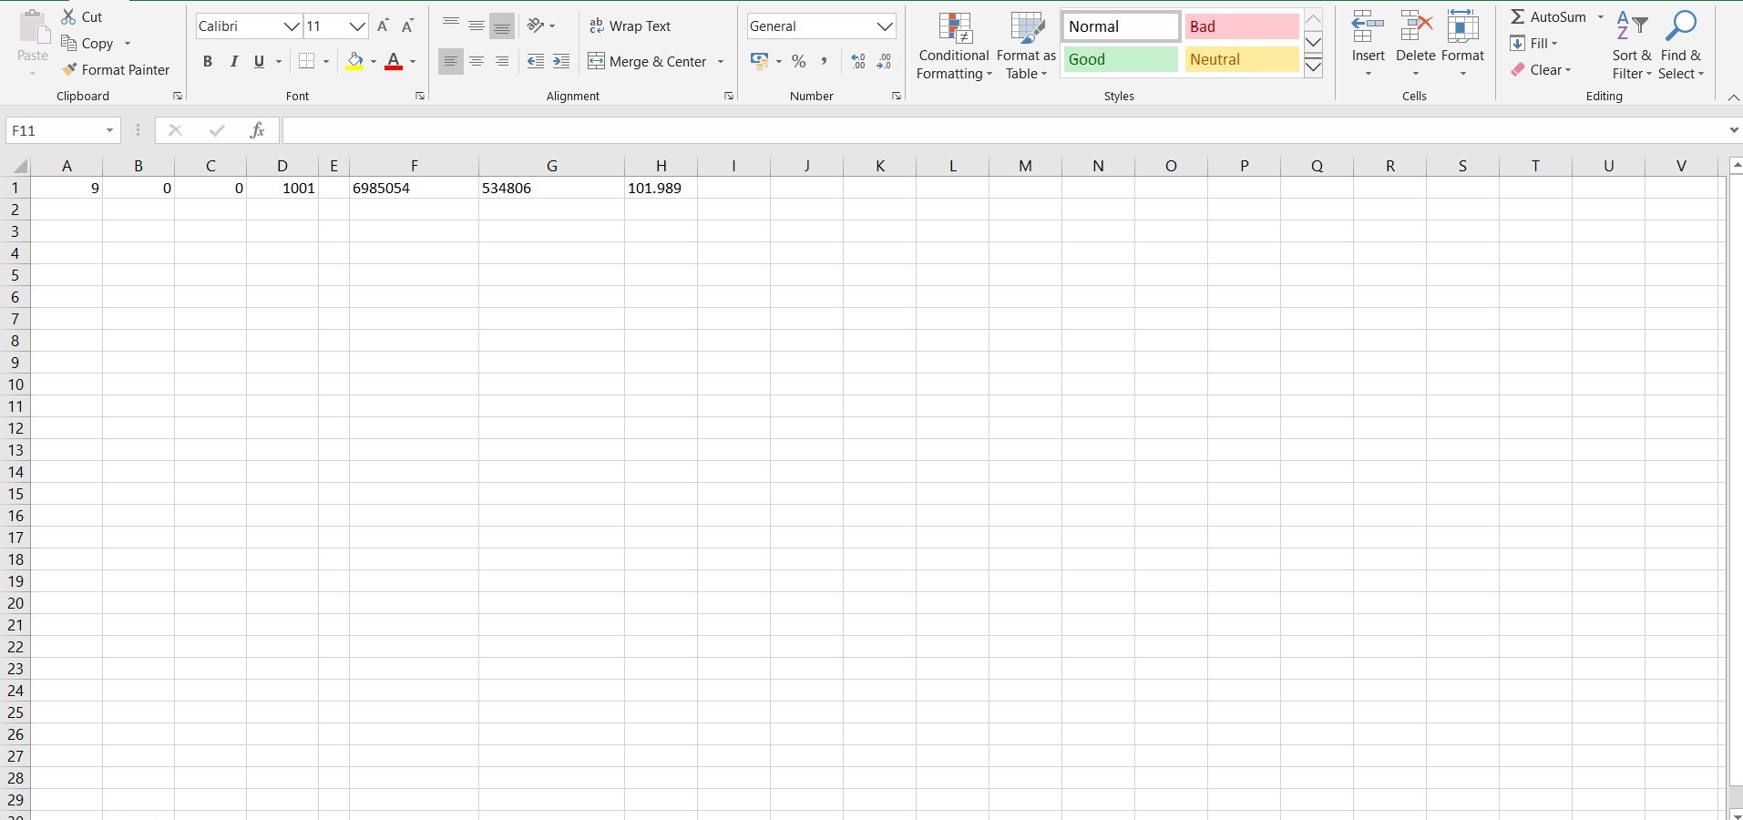Click the Increase Decimal icon

click(857, 61)
